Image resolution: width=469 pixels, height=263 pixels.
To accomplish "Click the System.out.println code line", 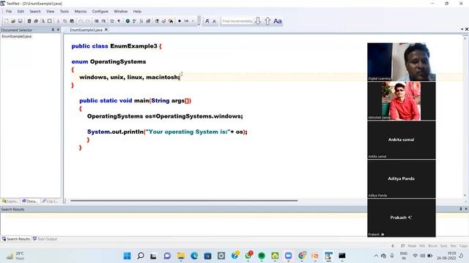I will click(167, 131).
